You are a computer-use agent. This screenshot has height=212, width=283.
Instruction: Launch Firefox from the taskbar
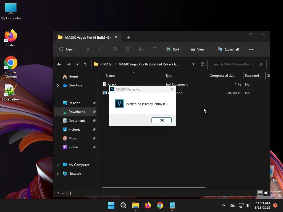148,205
